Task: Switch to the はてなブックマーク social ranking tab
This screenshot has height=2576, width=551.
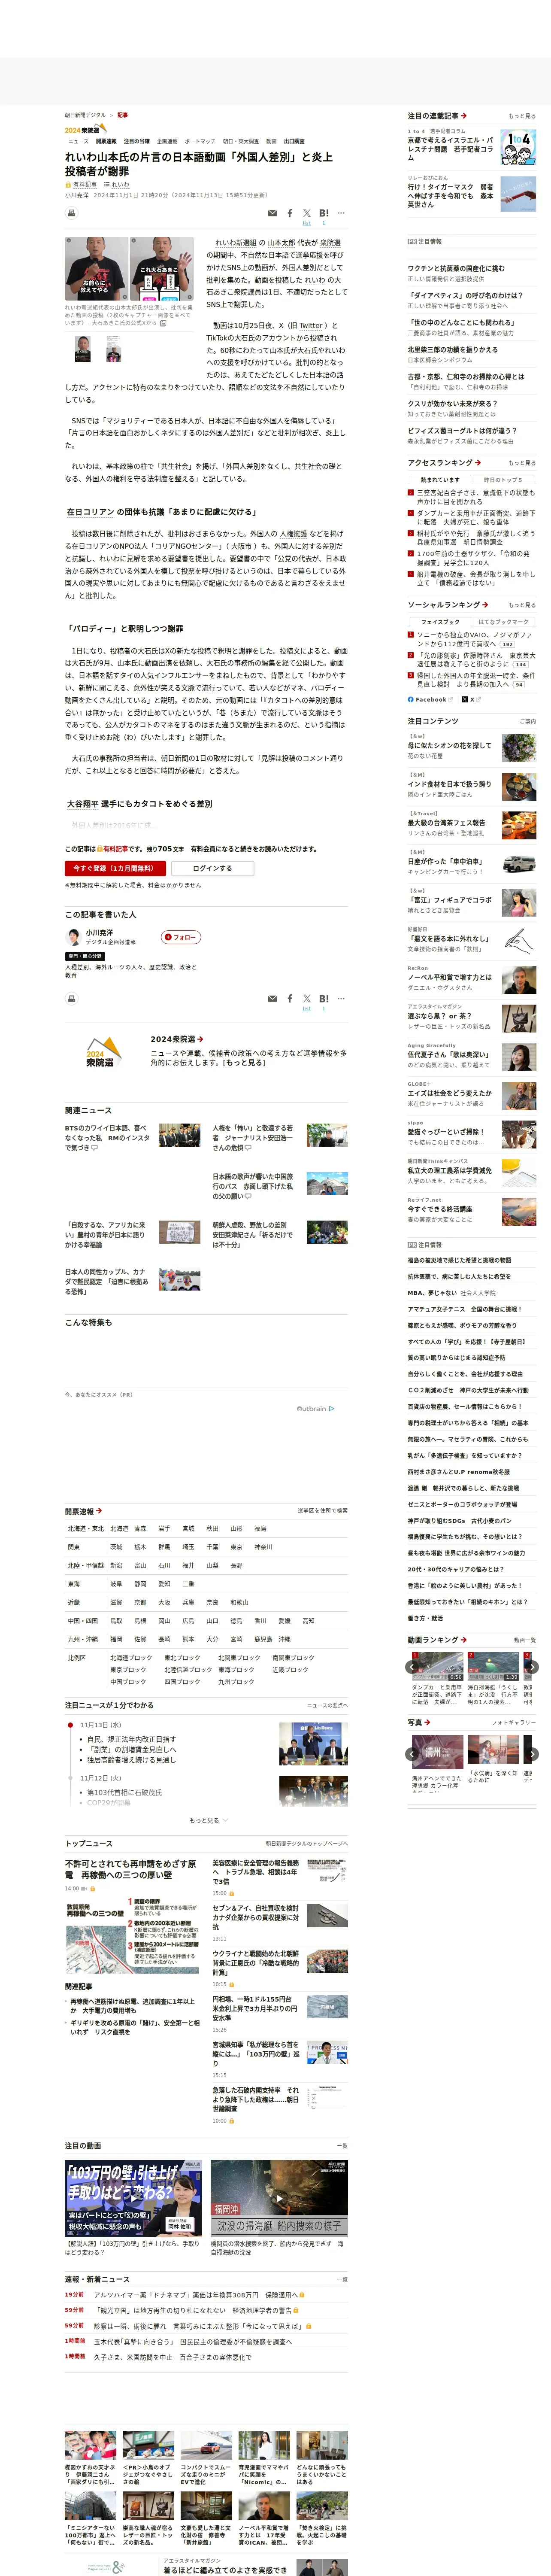Action: pos(503,622)
